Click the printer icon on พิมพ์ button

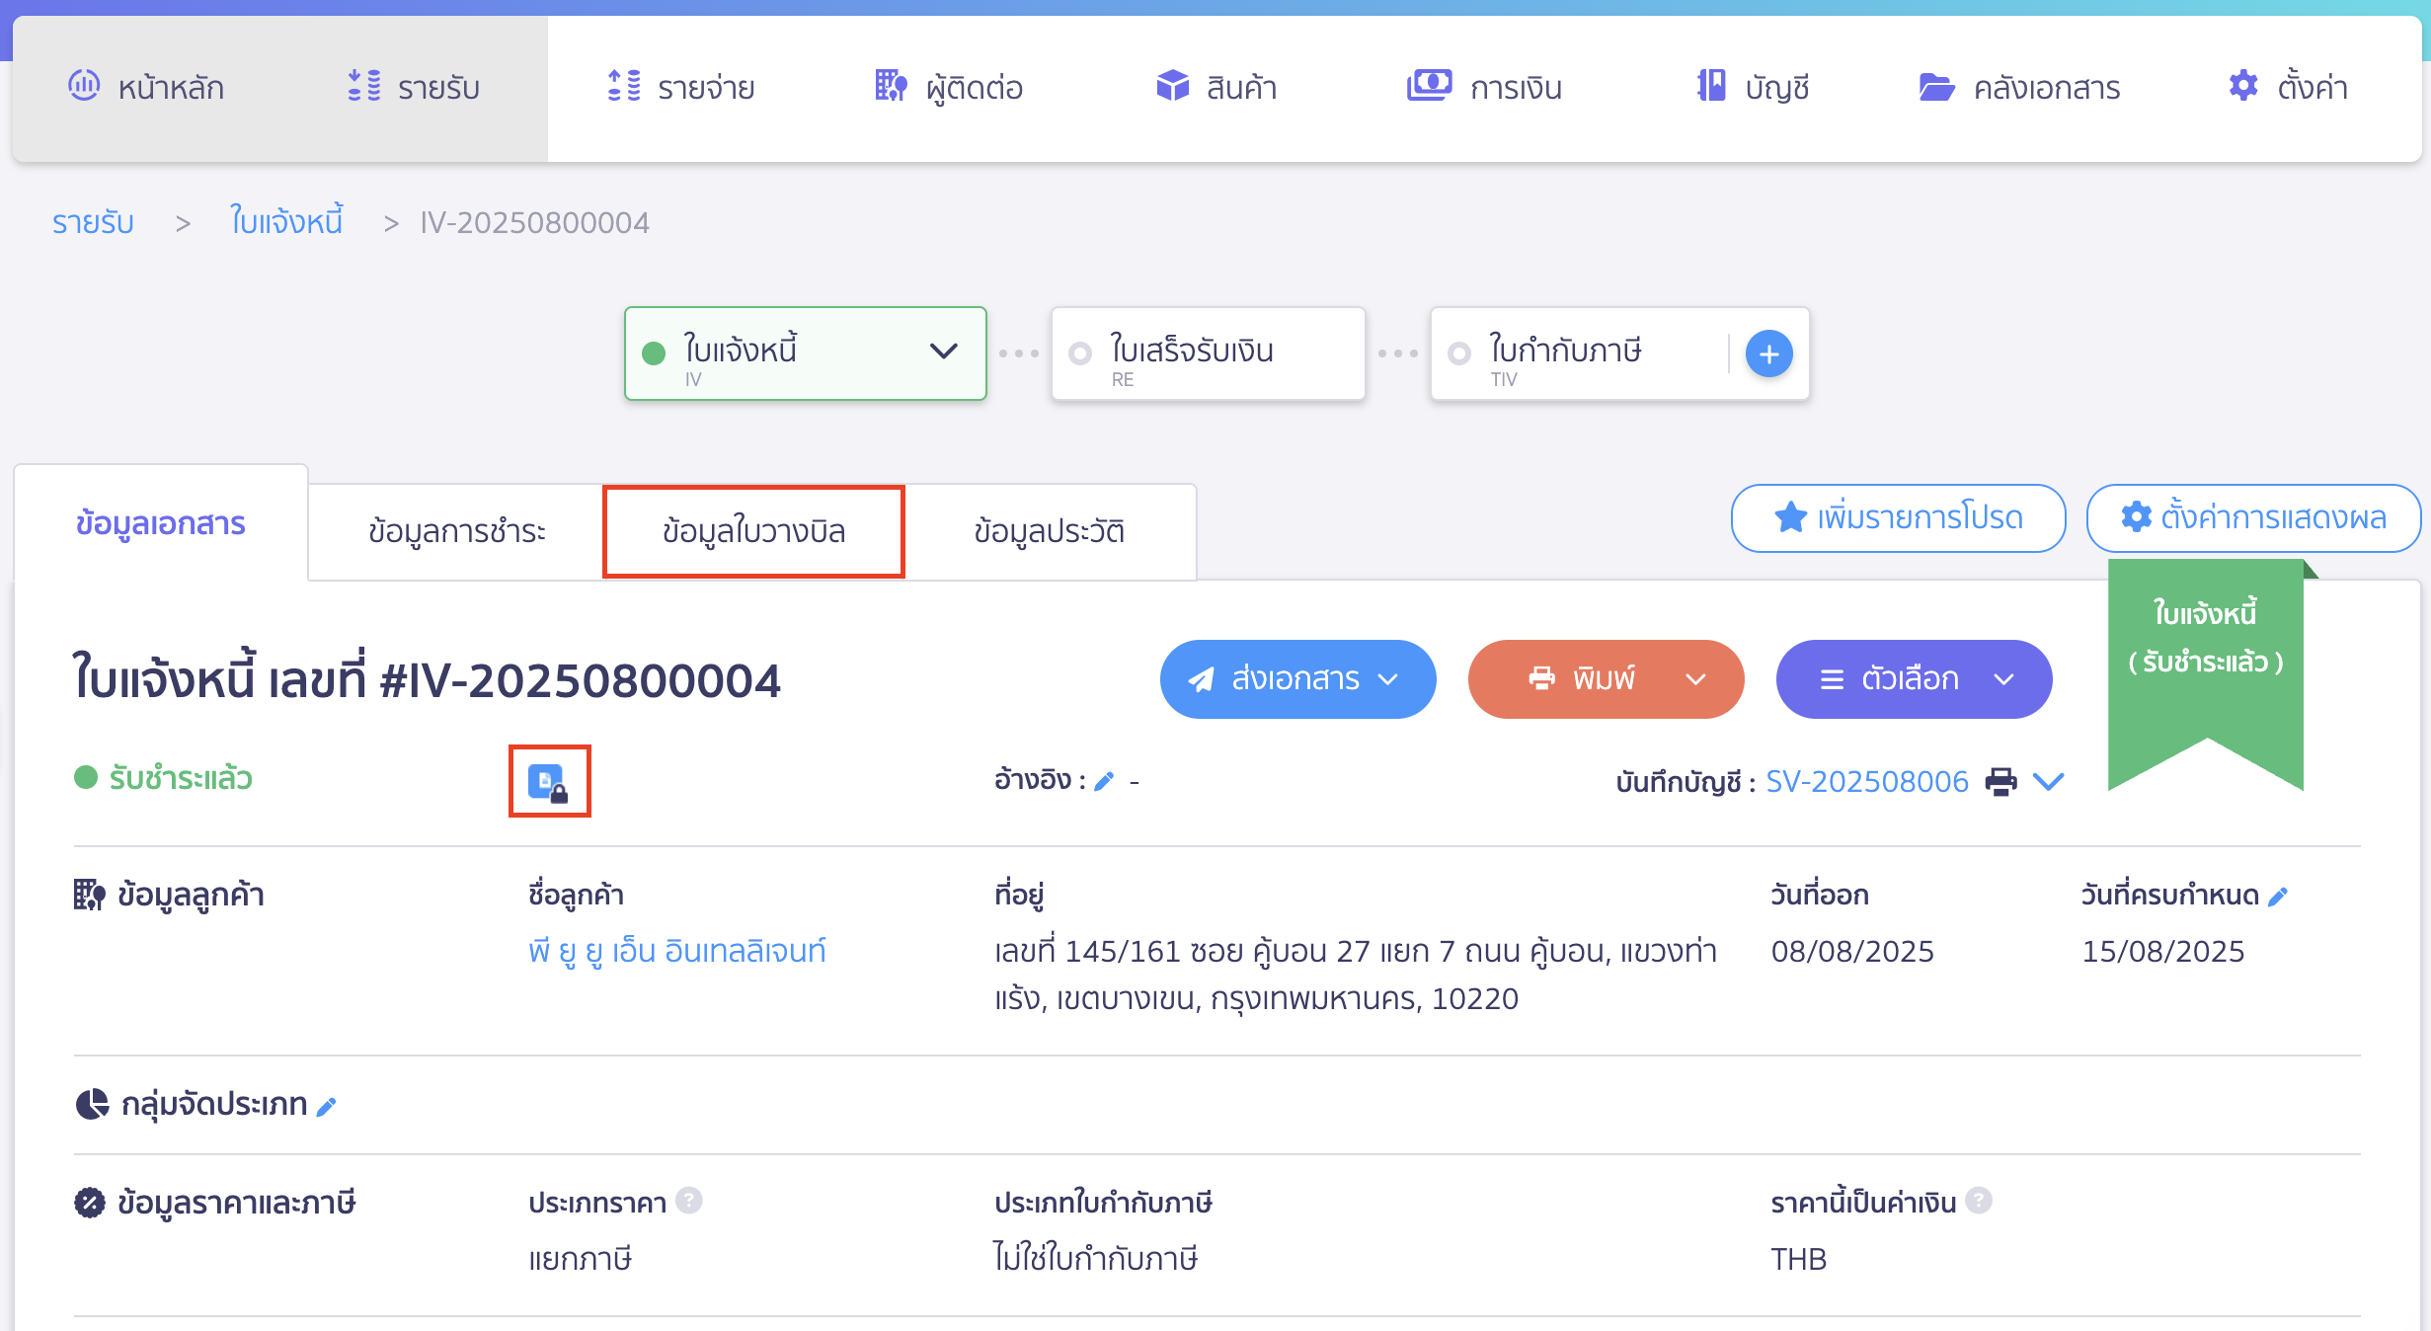tap(1541, 679)
